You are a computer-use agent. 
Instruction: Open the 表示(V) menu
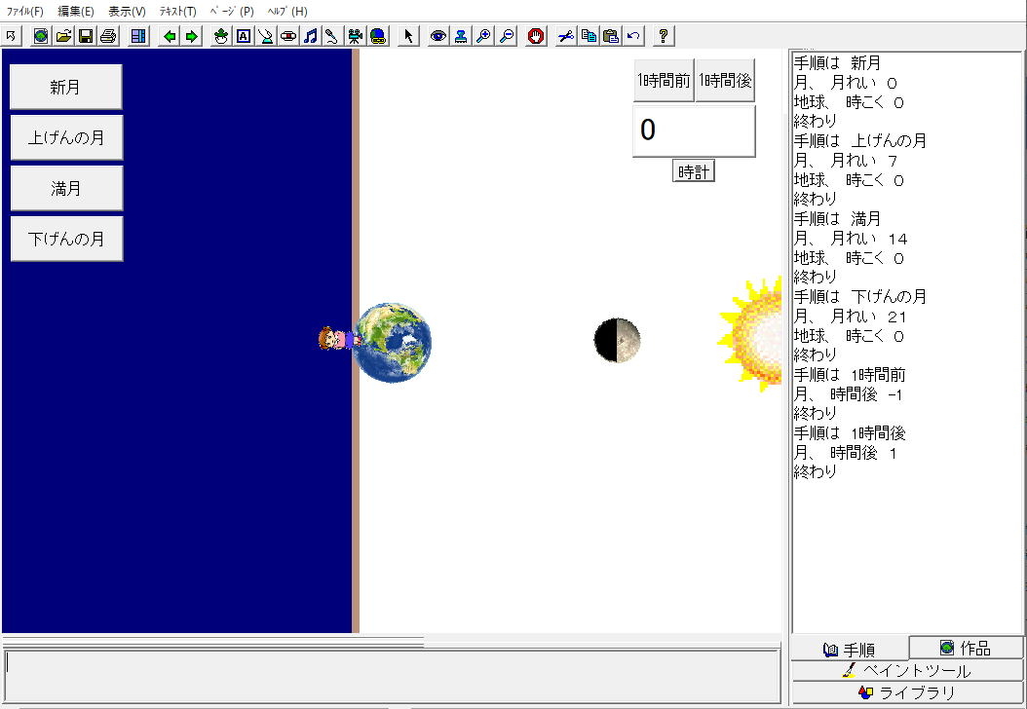click(x=127, y=12)
